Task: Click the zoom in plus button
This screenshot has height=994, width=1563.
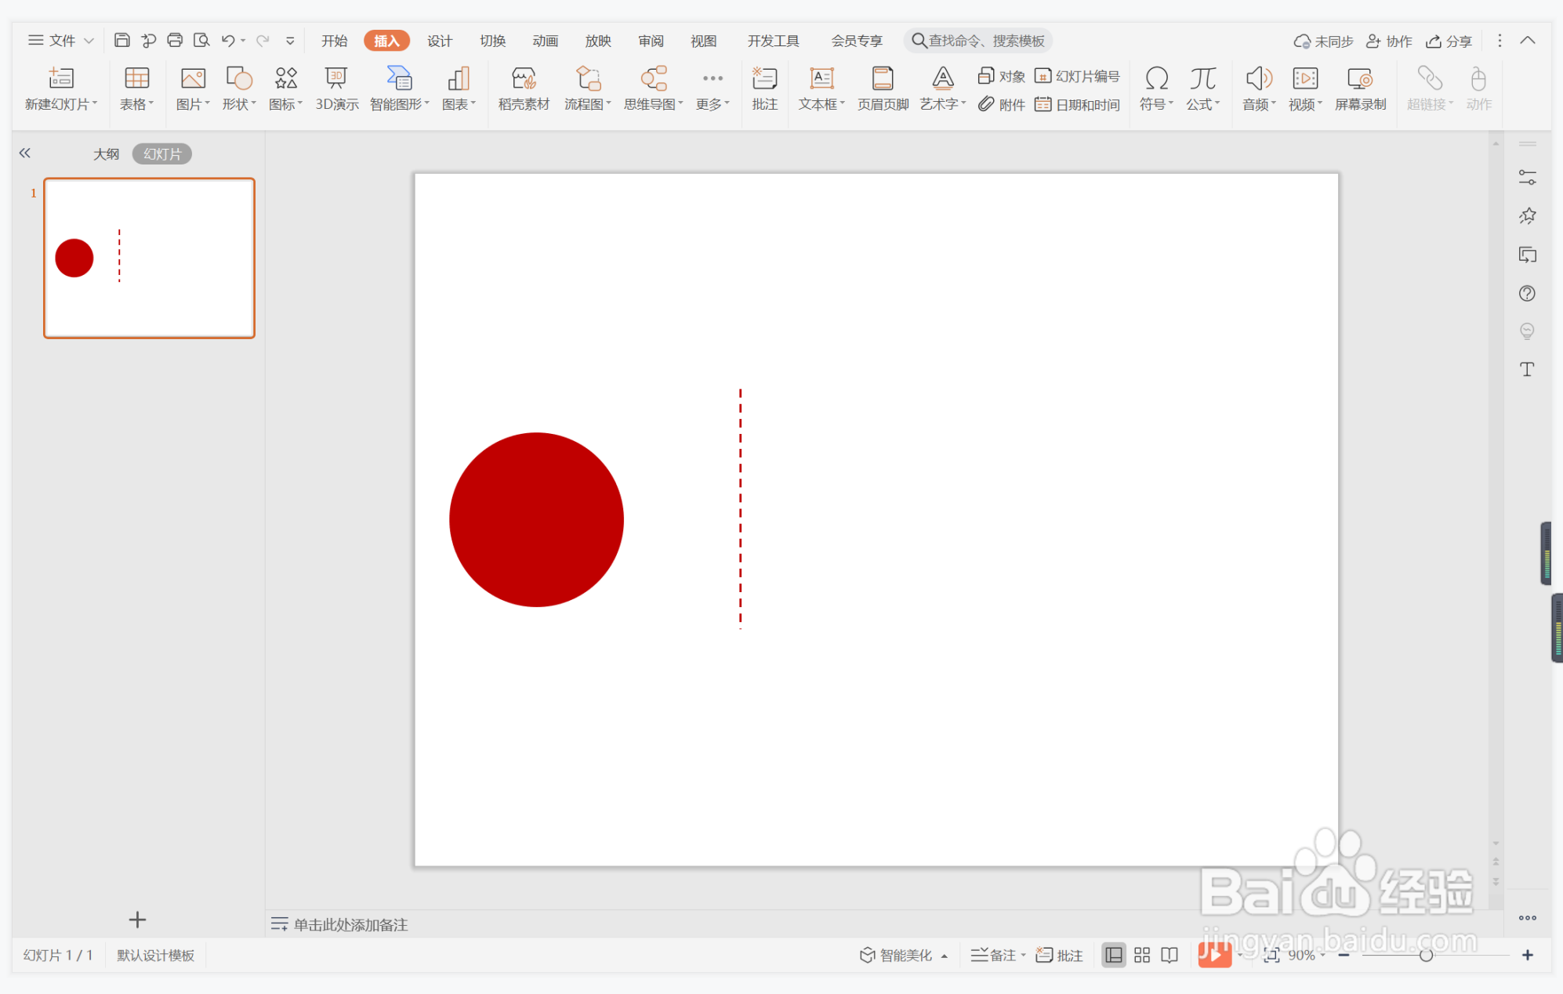Action: [x=1527, y=955]
